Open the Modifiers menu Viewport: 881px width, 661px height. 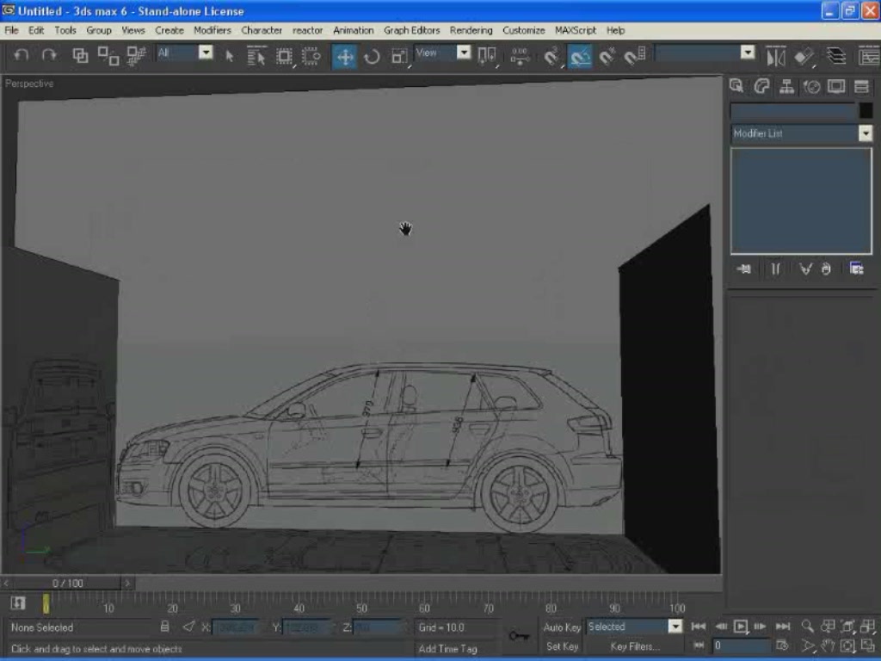(212, 30)
